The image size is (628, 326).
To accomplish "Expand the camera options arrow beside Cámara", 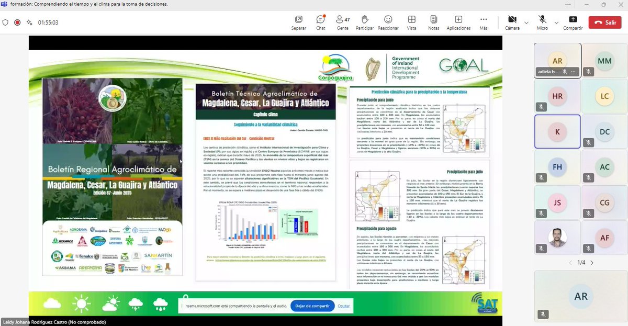I will coord(526,23).
